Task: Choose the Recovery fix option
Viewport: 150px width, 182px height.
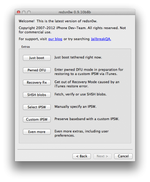Action: (x=37, y=83)
